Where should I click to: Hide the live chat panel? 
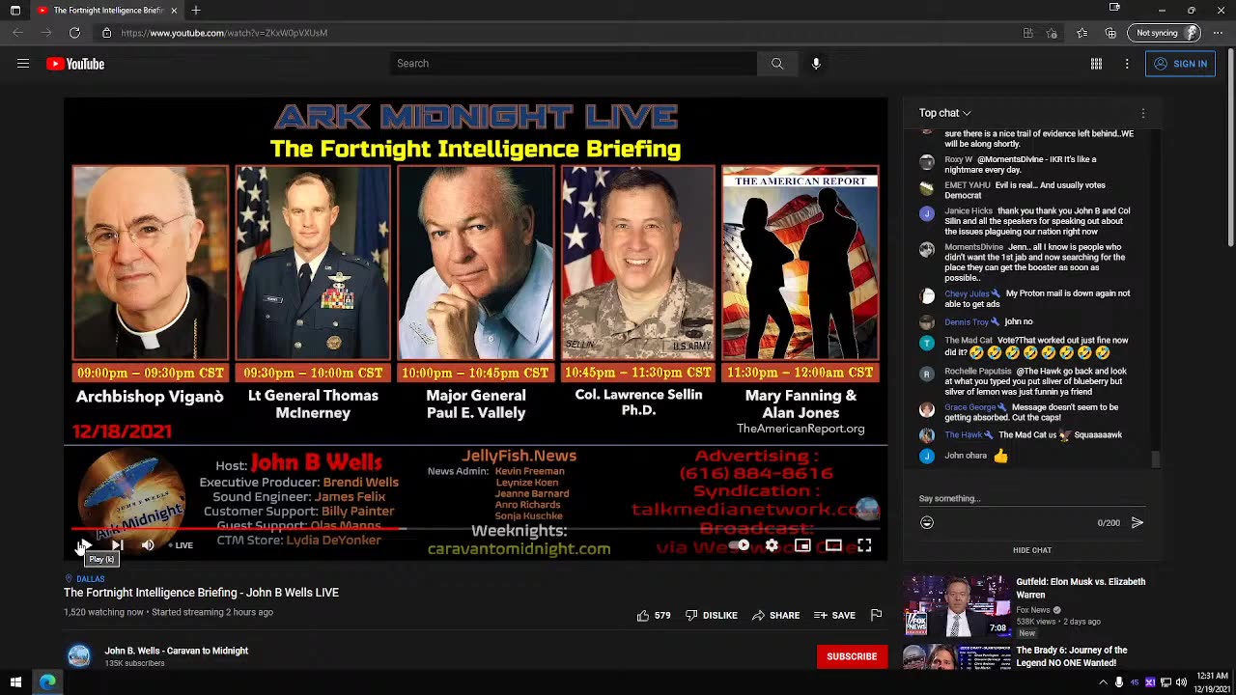point(1032,550)
